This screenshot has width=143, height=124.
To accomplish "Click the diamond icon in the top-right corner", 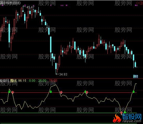I will 137,3.
